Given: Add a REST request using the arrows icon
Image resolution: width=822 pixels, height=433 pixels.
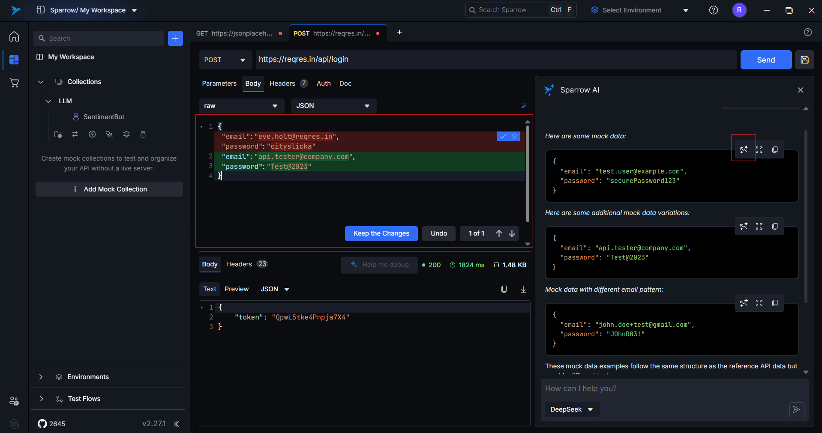Looking at the screenshot, I should tap(75, 134).
